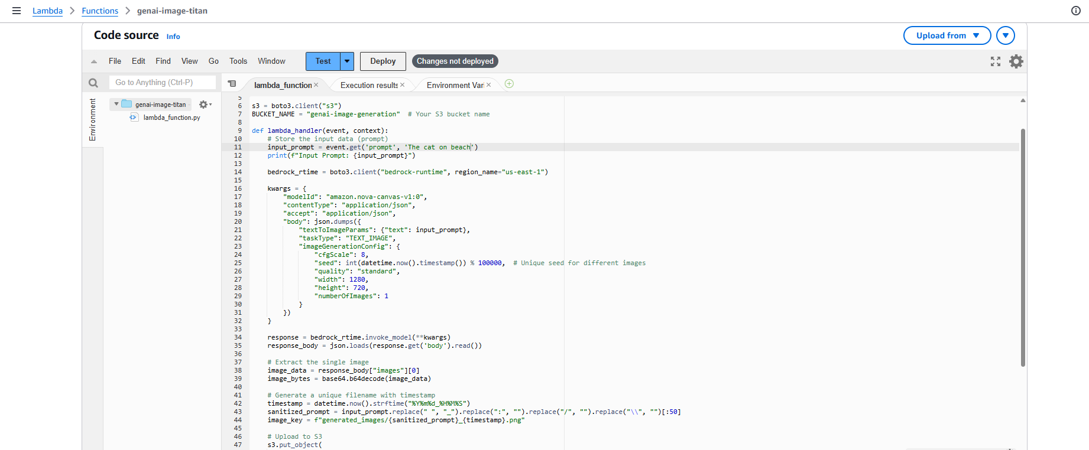This screenshot has height=450, width=1089.
Task: Add a new tab with plus icon
Action: pyautogui.click(x=509, y=84)
